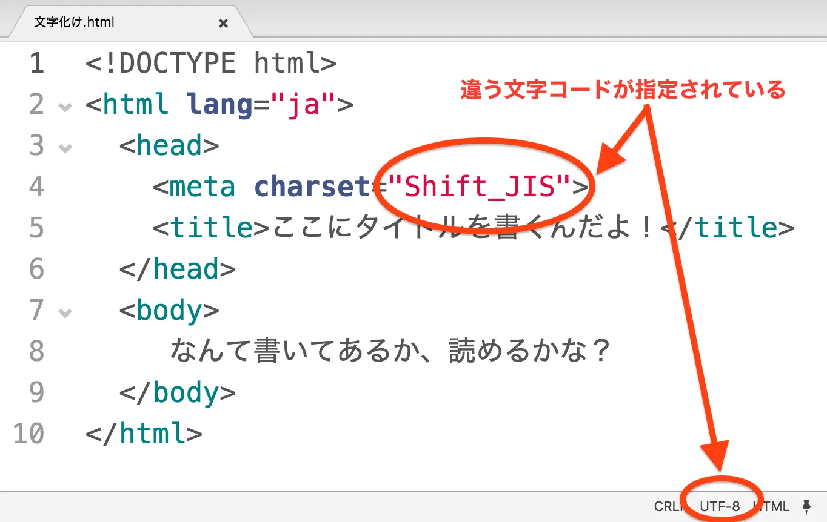Click line number 1 in the gutter
The image size is (827, 522).
pos(36,63)
